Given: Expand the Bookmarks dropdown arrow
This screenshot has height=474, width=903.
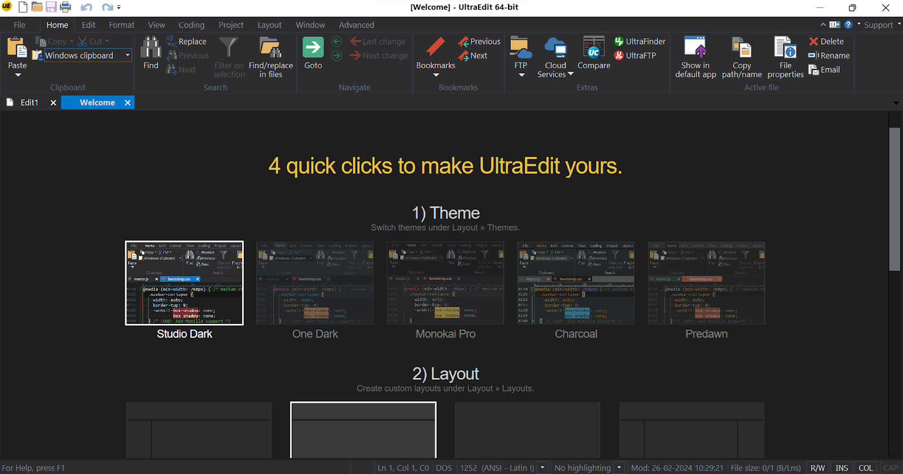Looking at the screenshot, I should point(436,75).
